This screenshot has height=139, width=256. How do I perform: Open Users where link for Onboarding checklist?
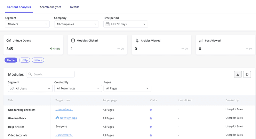(64, 109)
